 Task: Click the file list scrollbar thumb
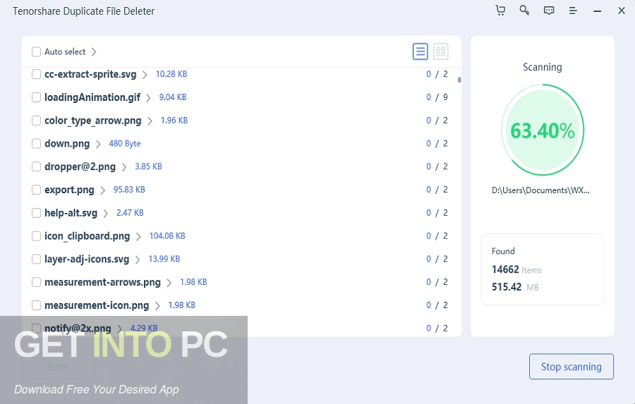tap(459, 80)
